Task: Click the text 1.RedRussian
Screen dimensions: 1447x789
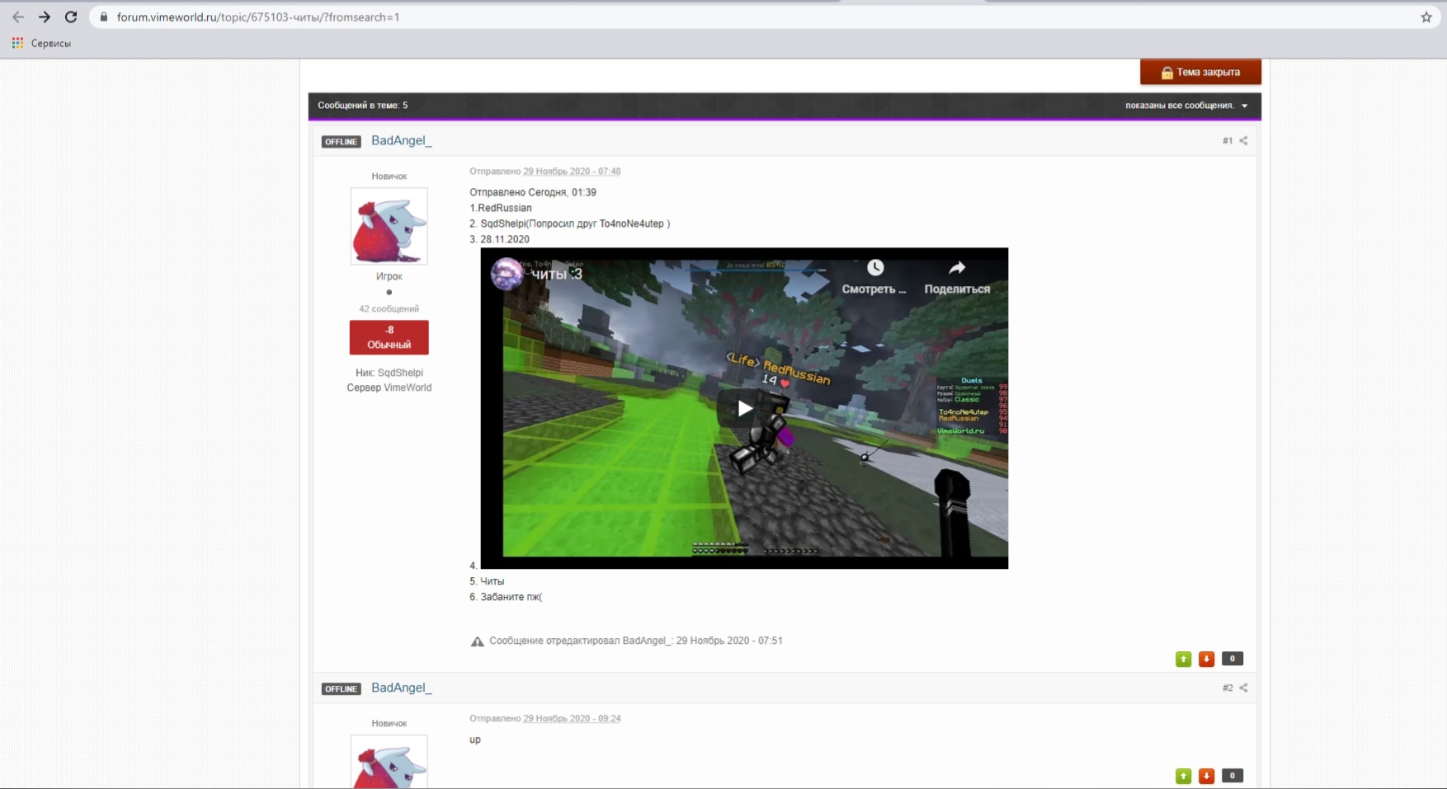Action: [x=501, y=208]
